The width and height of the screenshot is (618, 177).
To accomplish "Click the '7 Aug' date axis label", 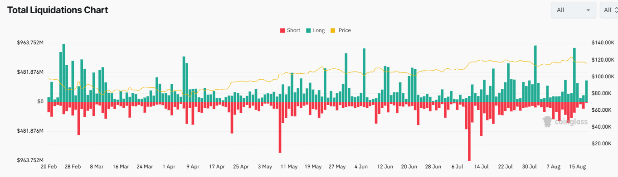I will point(554,167).
